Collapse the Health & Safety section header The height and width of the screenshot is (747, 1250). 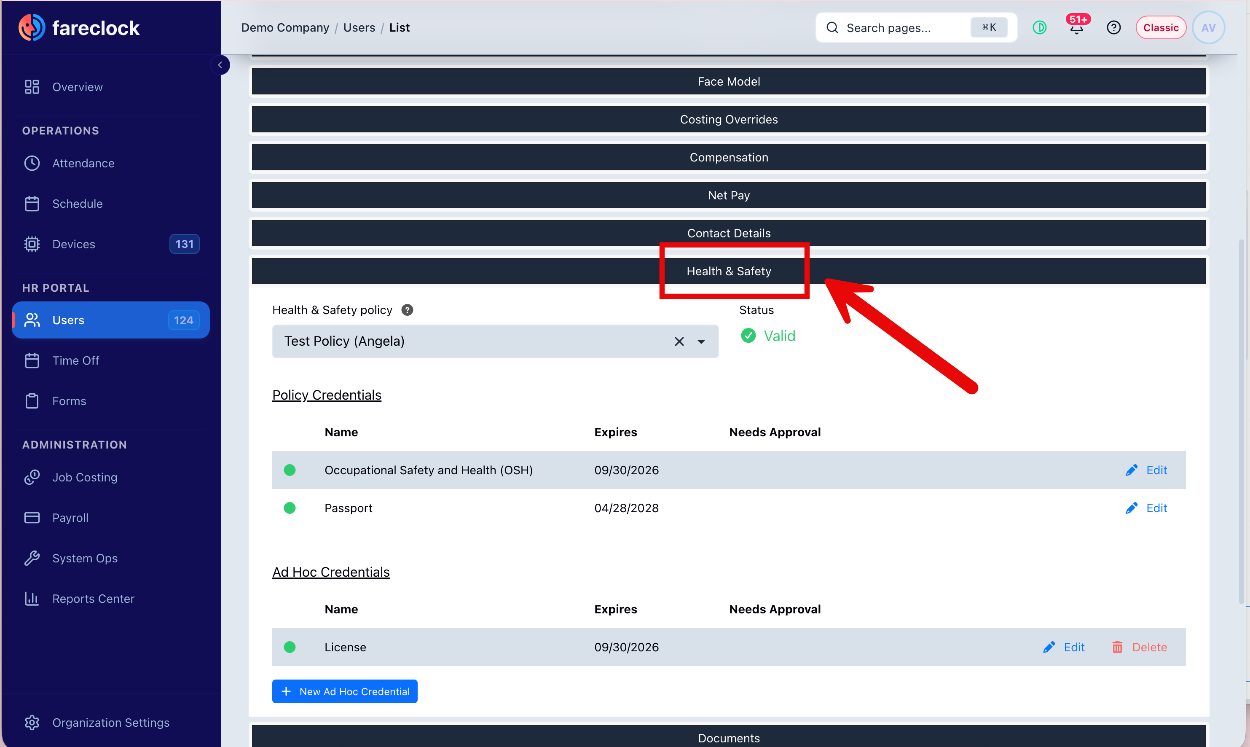(729, 271)
